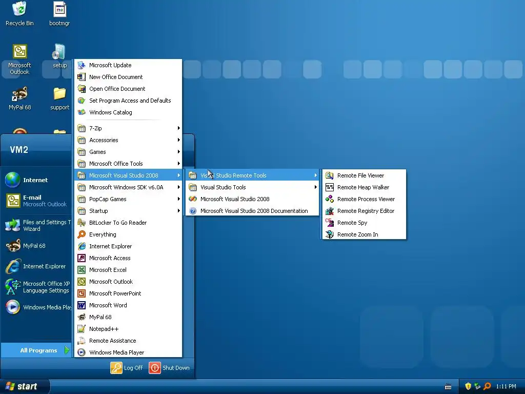Image resolution: width=525 pixels, height=394 pixels.
Task: Click the Start button
Action: [25, 386]
